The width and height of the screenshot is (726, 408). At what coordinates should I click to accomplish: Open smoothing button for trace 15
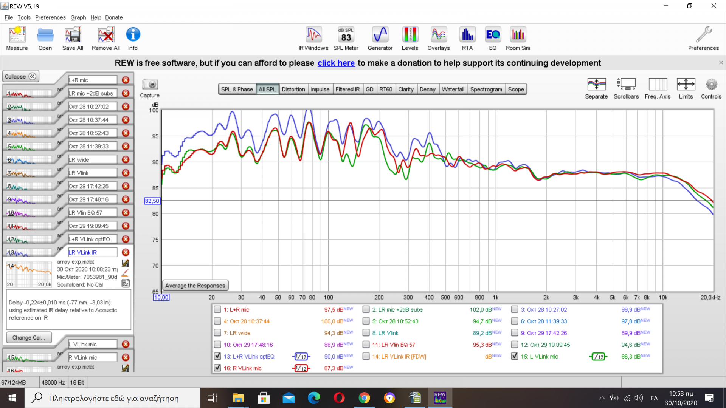[598, 357]
